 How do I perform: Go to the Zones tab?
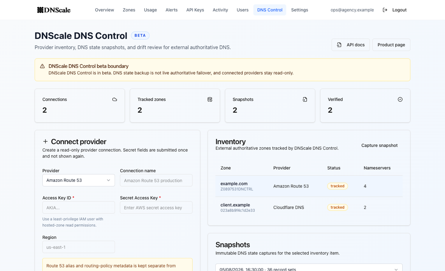click(x=129, y=10)
